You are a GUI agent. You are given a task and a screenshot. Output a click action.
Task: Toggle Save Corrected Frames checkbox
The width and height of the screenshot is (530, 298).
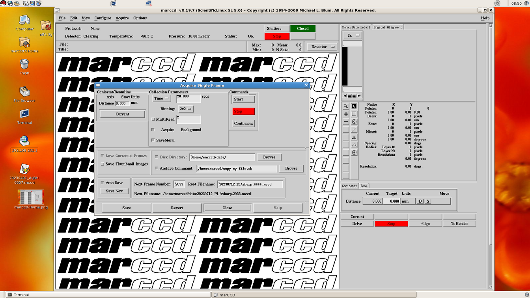(103, 156)
